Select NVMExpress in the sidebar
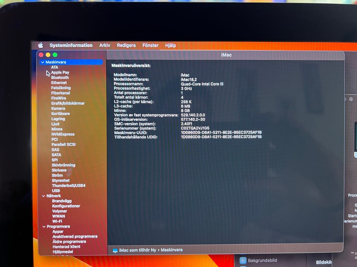This screenshot has width=357, height=267. 63,134
